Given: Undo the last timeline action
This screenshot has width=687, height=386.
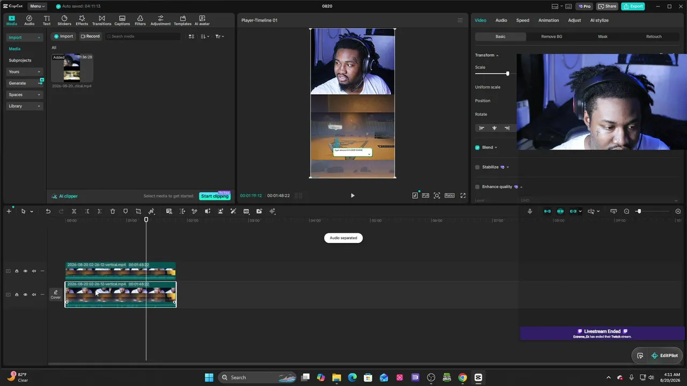Looking at the screenshot, I should click(48, 211).
